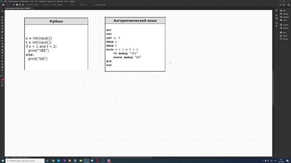
Task: Go to the Home screen icon
Action: pyautogui.click(x=3, y=5)
